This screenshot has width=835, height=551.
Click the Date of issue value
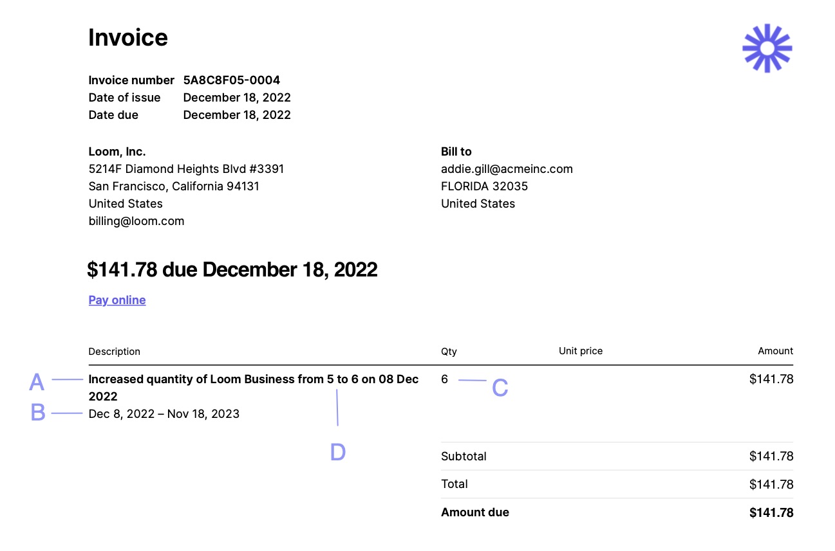point(237,98)
